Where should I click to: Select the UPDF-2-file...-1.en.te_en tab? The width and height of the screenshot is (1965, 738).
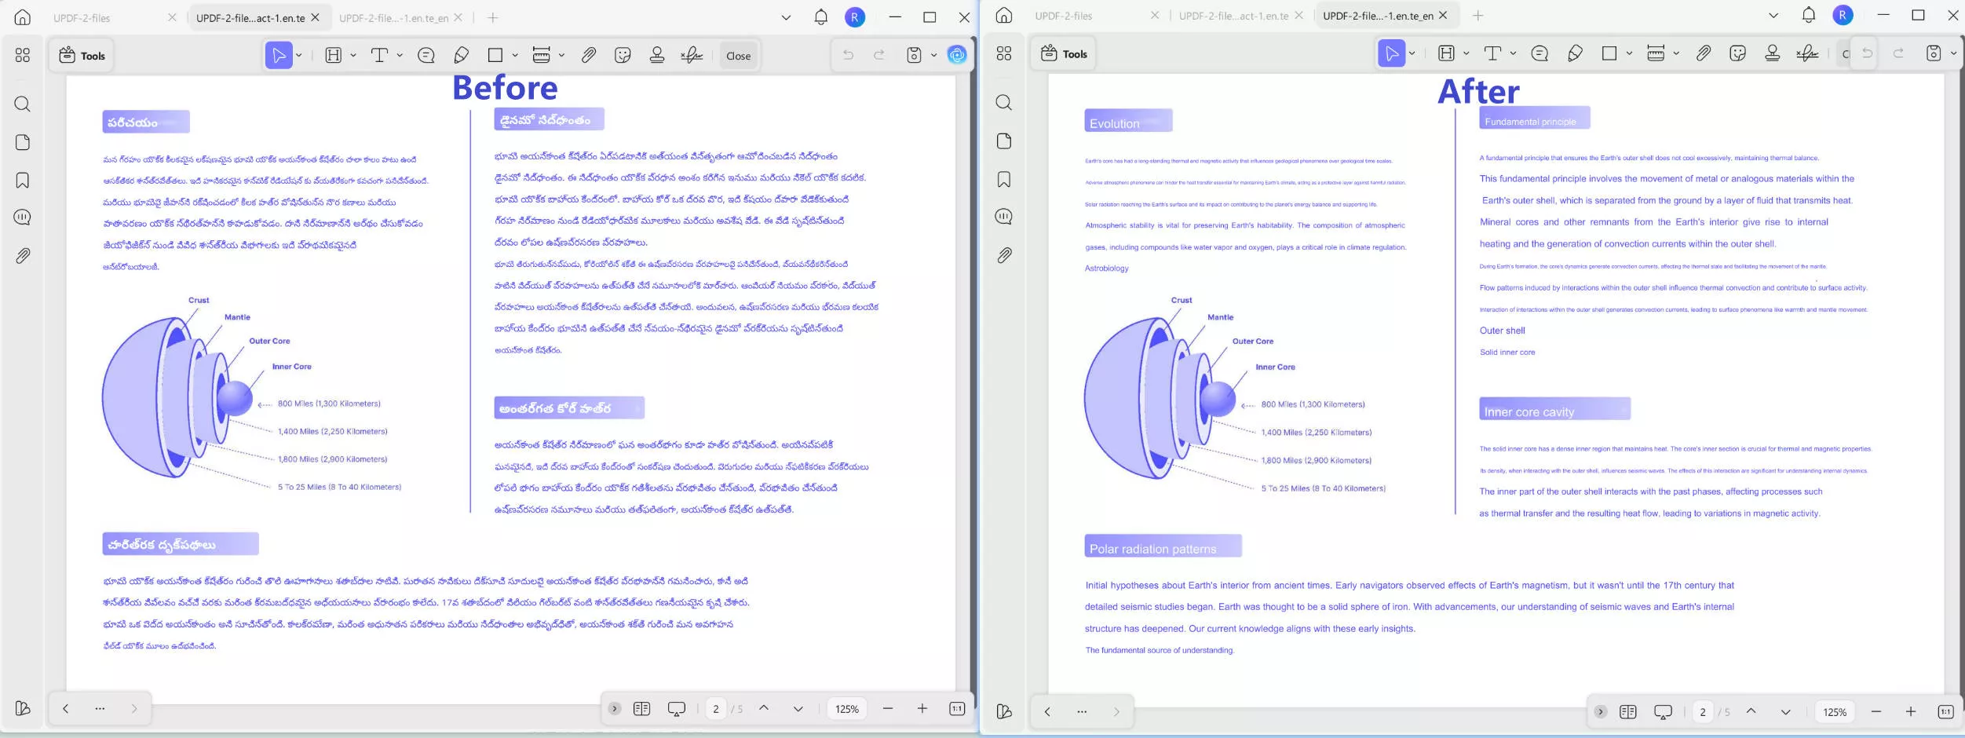pos(396,16)
